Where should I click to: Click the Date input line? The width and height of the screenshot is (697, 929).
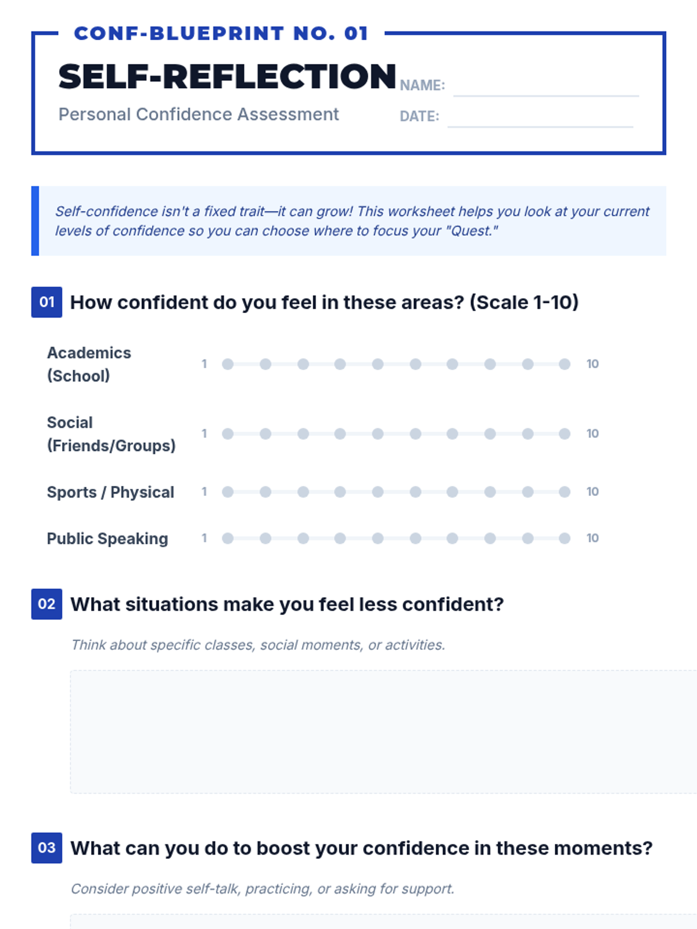coord(540,118)
